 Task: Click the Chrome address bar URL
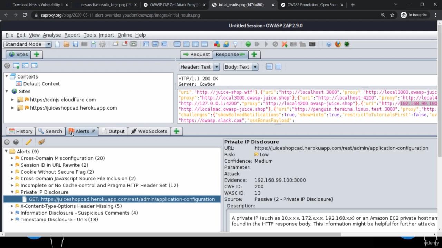coord(120,15)
